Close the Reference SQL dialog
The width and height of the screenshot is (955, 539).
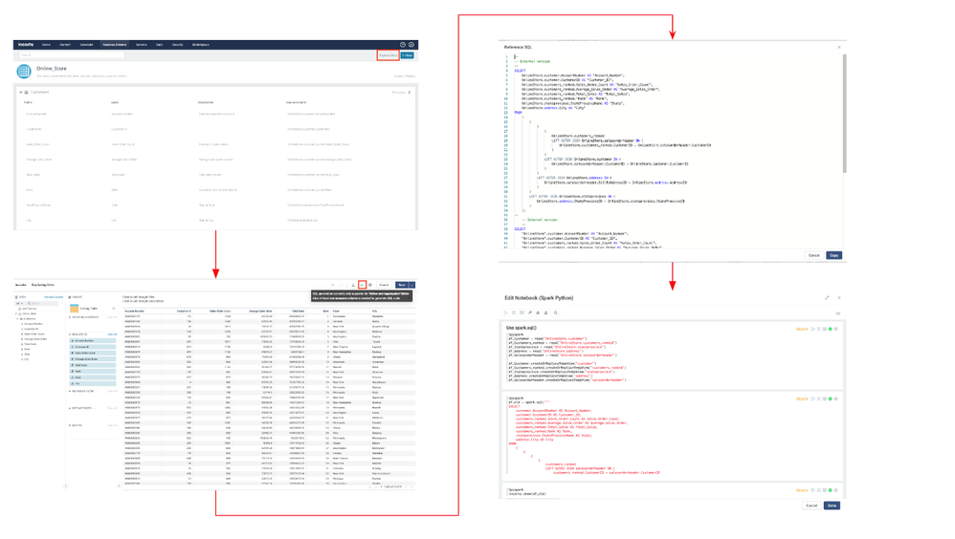839,47
